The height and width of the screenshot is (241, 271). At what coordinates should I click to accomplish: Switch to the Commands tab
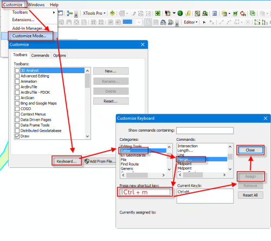[x=40, y=55]
